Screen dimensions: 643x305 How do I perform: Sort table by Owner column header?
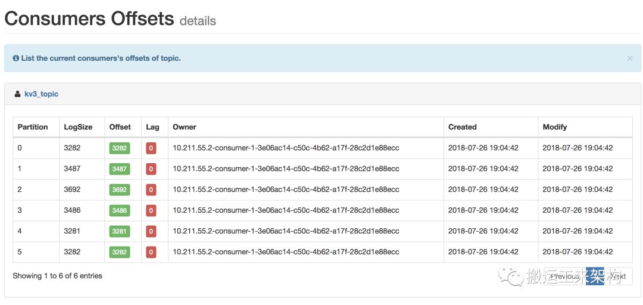click(185, 127)
